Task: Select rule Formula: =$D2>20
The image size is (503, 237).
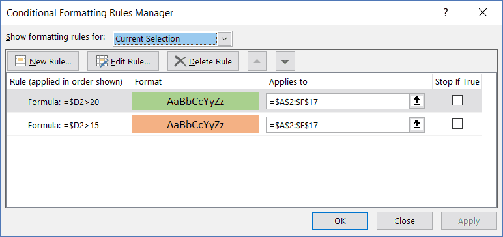Action: pyautogui.click(x=63, y=102)
